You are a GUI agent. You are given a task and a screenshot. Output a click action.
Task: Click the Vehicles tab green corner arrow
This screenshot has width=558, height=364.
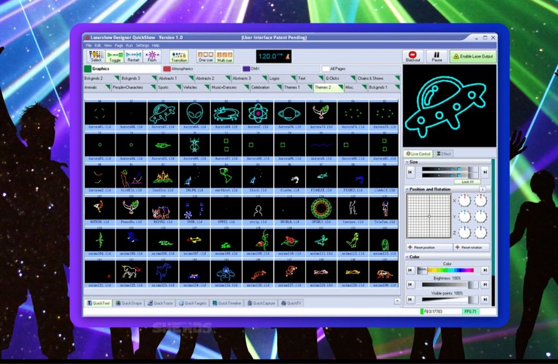(x=206, y=87)
